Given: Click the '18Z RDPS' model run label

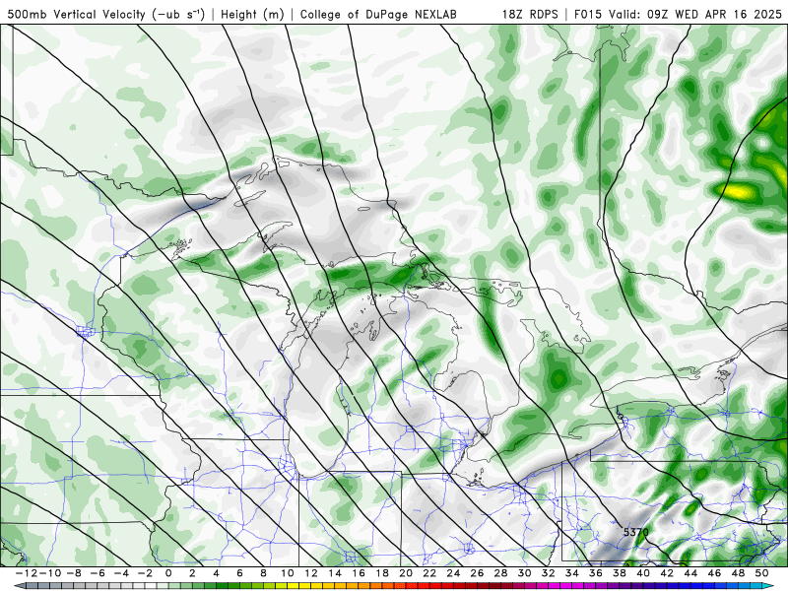Looking at the screenshot, I should (530, 15).
